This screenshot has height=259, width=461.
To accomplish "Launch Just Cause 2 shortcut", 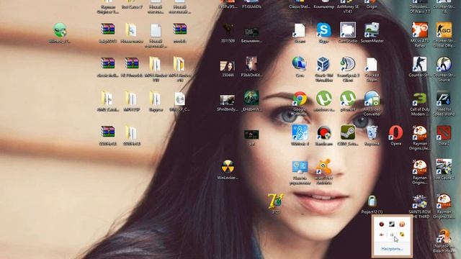I will [x=444, y=166].
